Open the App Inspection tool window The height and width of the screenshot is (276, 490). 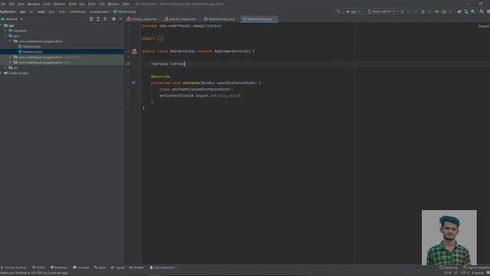[x=162, y=268]
